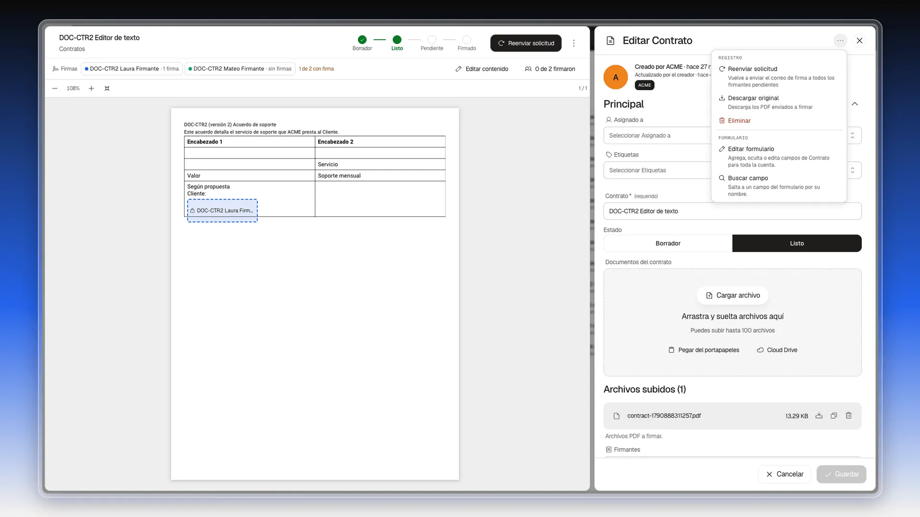Click the 0 de 2 firmaron indicator
The width and height of the screenshot is (920, 517).
[550, 69]
